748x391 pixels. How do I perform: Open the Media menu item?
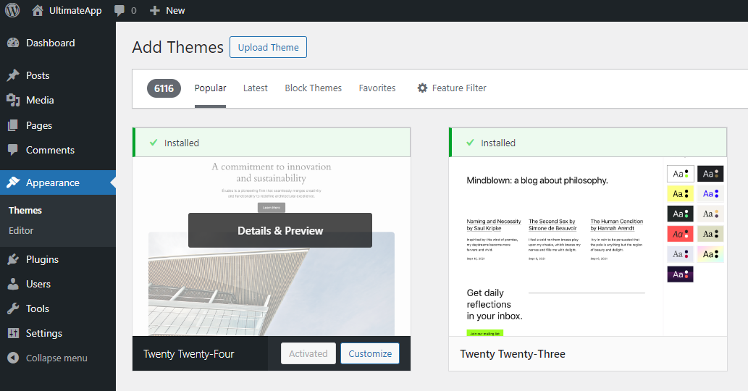point(58,100)
